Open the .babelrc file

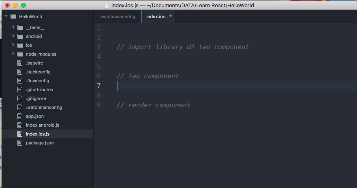(x=34, y=63)
